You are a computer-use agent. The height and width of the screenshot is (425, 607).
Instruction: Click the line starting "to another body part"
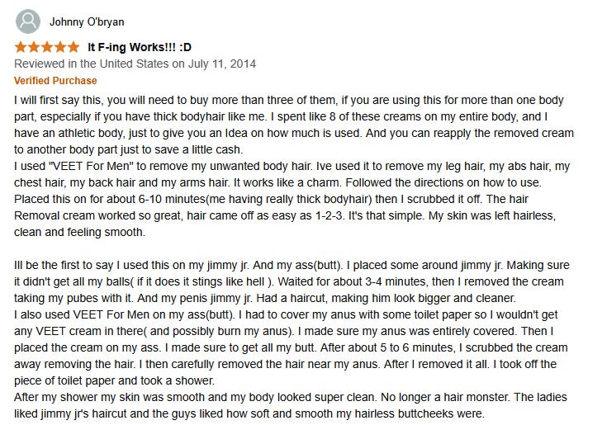[x=129, y=149]
